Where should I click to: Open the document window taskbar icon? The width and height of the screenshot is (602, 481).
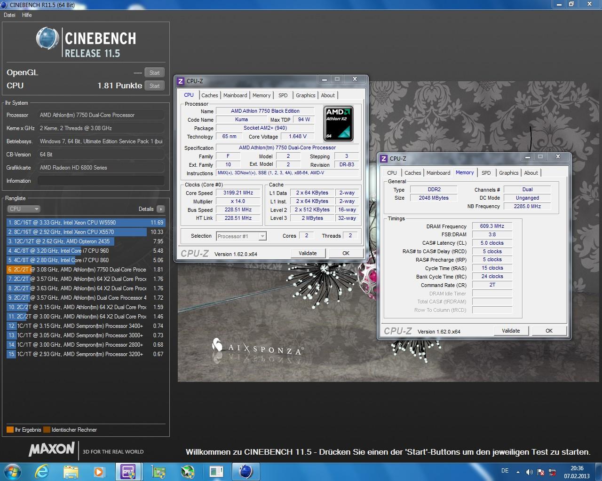(216, 471)
